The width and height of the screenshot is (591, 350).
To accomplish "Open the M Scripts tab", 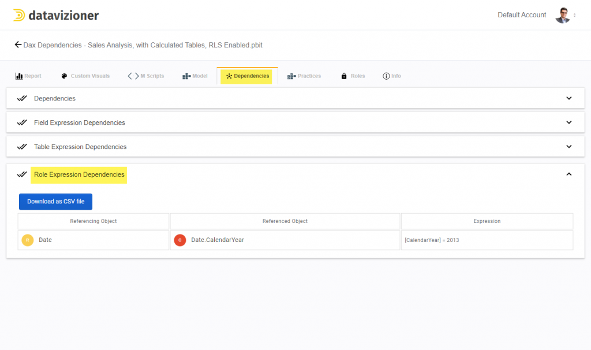I will coord(146,76).
